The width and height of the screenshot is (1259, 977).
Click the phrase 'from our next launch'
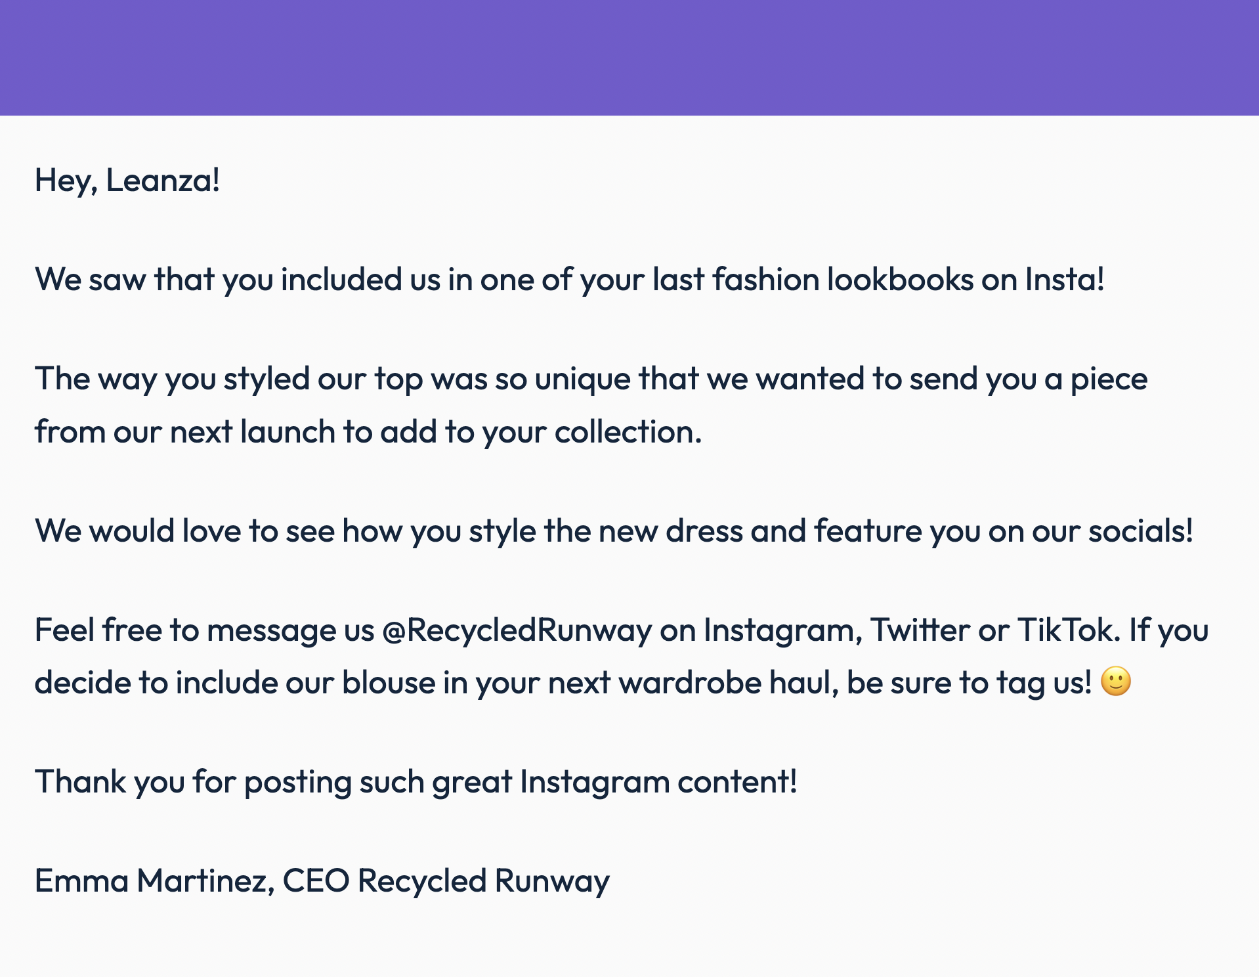click(x=185, y=431)
